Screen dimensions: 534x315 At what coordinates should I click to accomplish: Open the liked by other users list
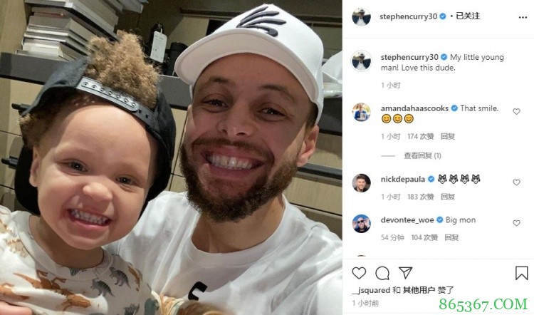(419, 290)
